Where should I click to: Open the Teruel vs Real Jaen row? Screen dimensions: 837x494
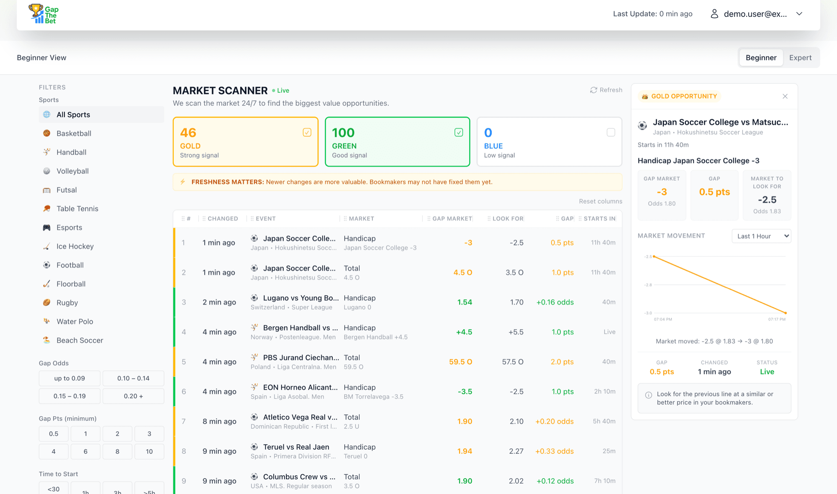pyautogui.click(x=398, y=451)
